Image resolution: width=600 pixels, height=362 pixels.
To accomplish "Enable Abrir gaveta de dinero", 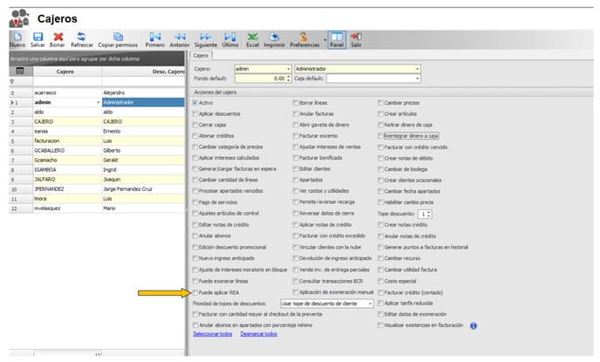I will click(x=296, y=125).
